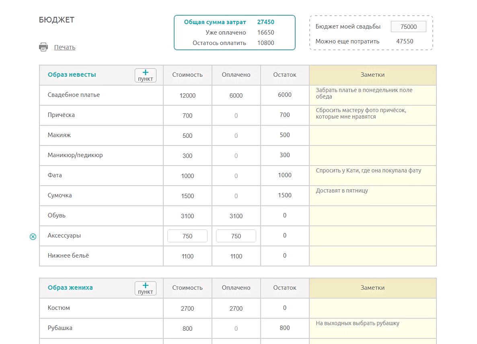Click the Костюм row name

[59, 308]
